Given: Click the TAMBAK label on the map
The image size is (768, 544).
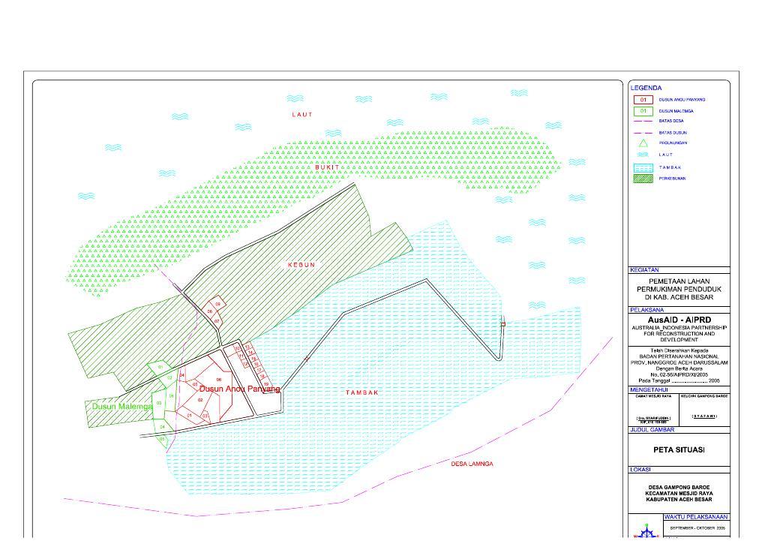Looking at the screenshot, I should tap(362, 392).
